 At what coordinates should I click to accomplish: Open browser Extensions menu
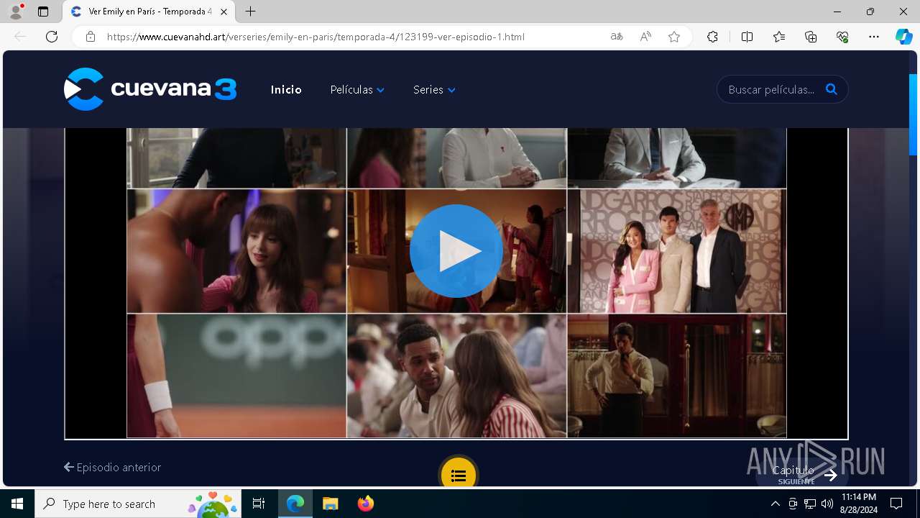712,37
